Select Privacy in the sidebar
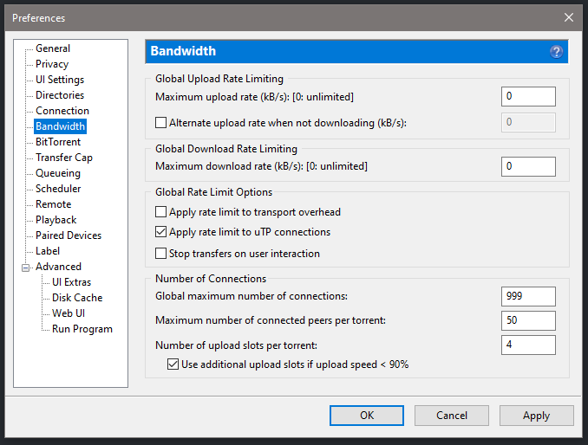This screenshot has width=588, height=445. [x=52, y=64]
